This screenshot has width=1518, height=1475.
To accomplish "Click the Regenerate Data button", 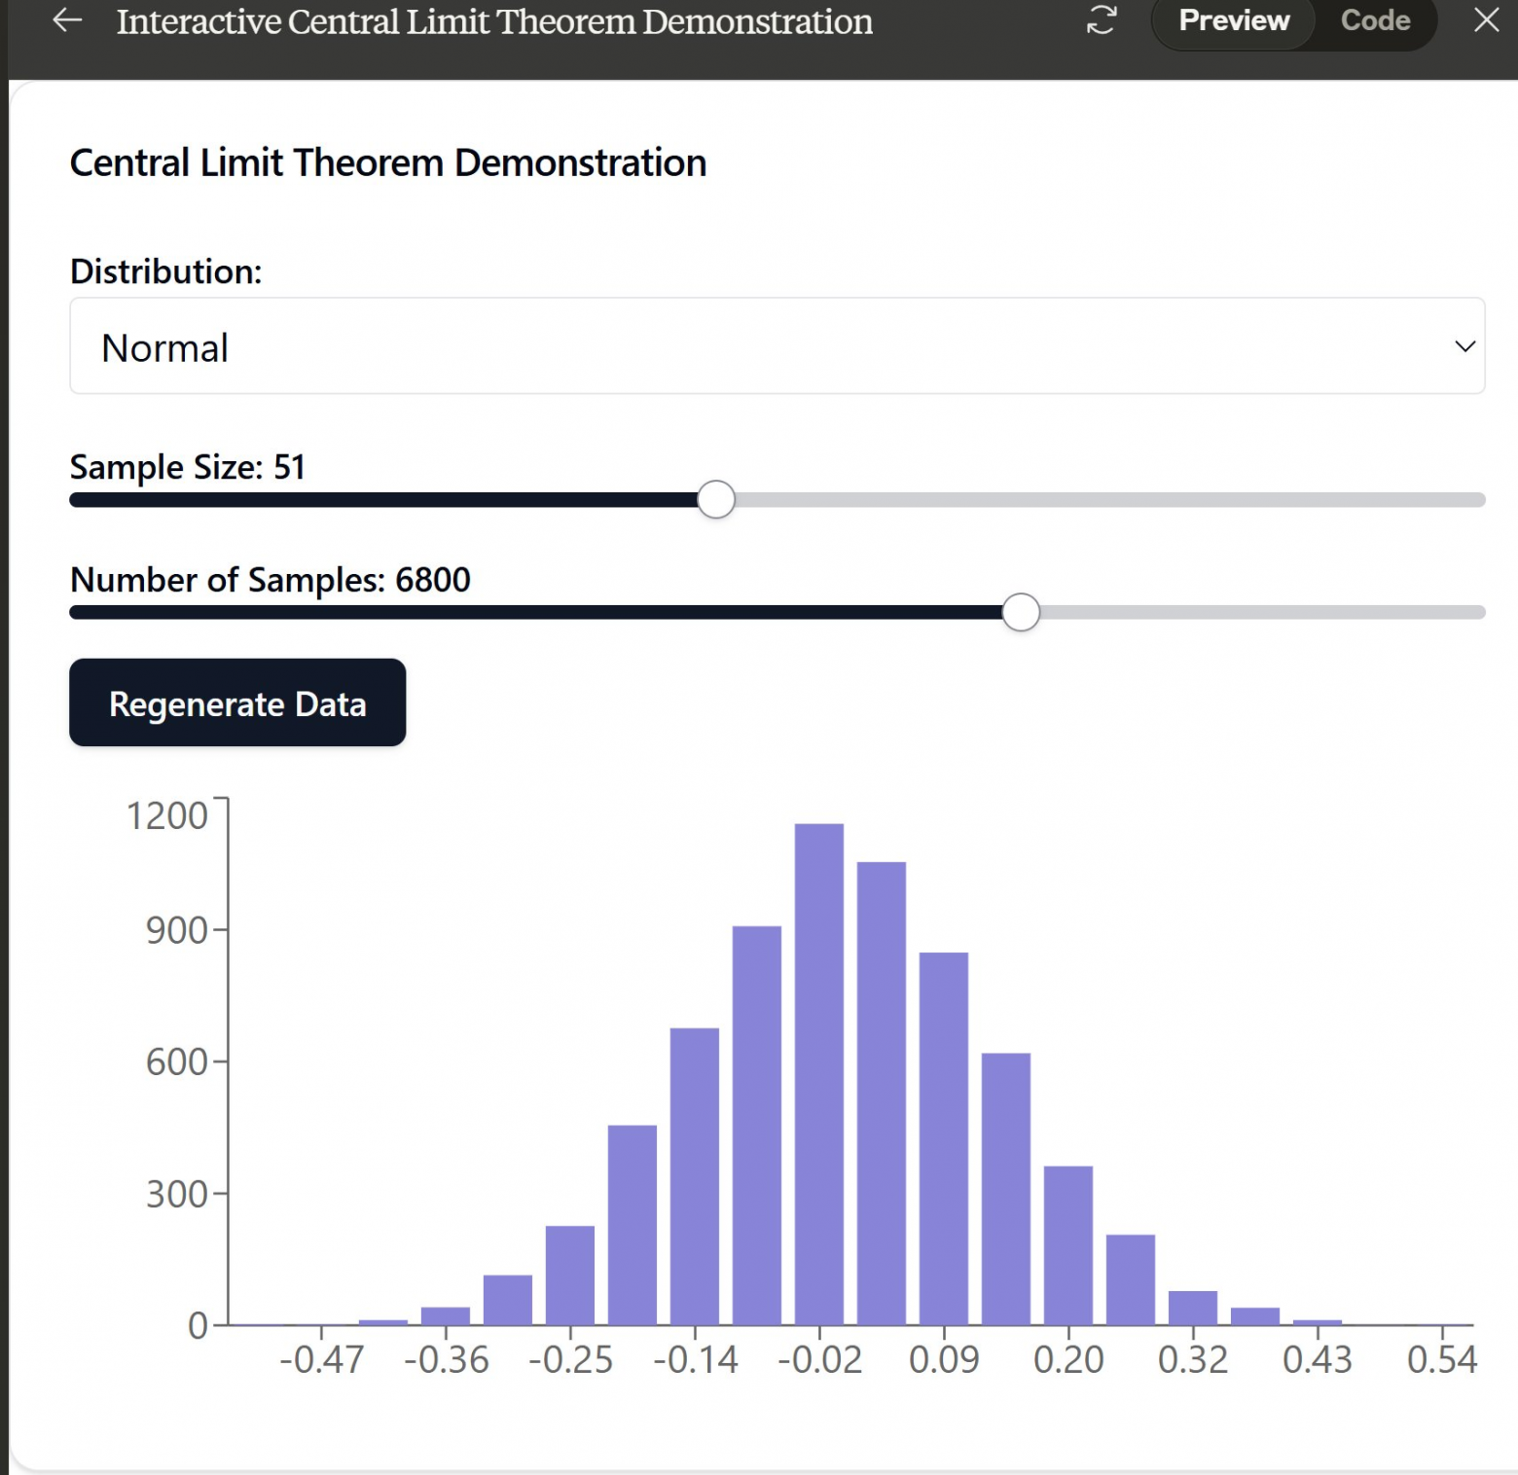I will point(237,702).
